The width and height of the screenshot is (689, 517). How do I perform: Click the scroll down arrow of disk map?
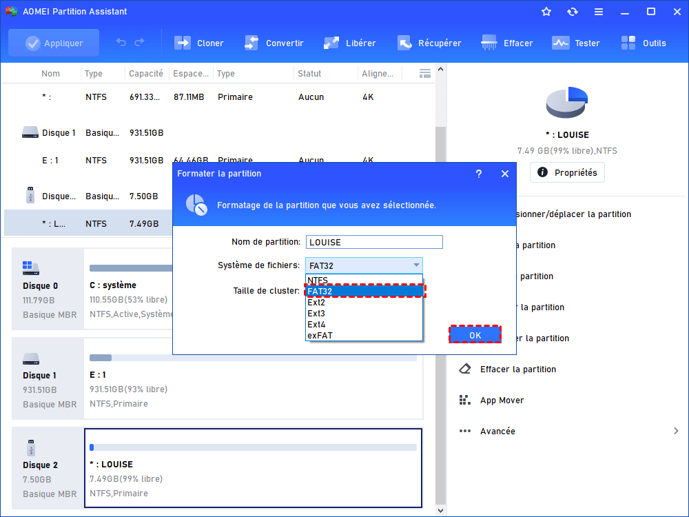click(440, 510)
